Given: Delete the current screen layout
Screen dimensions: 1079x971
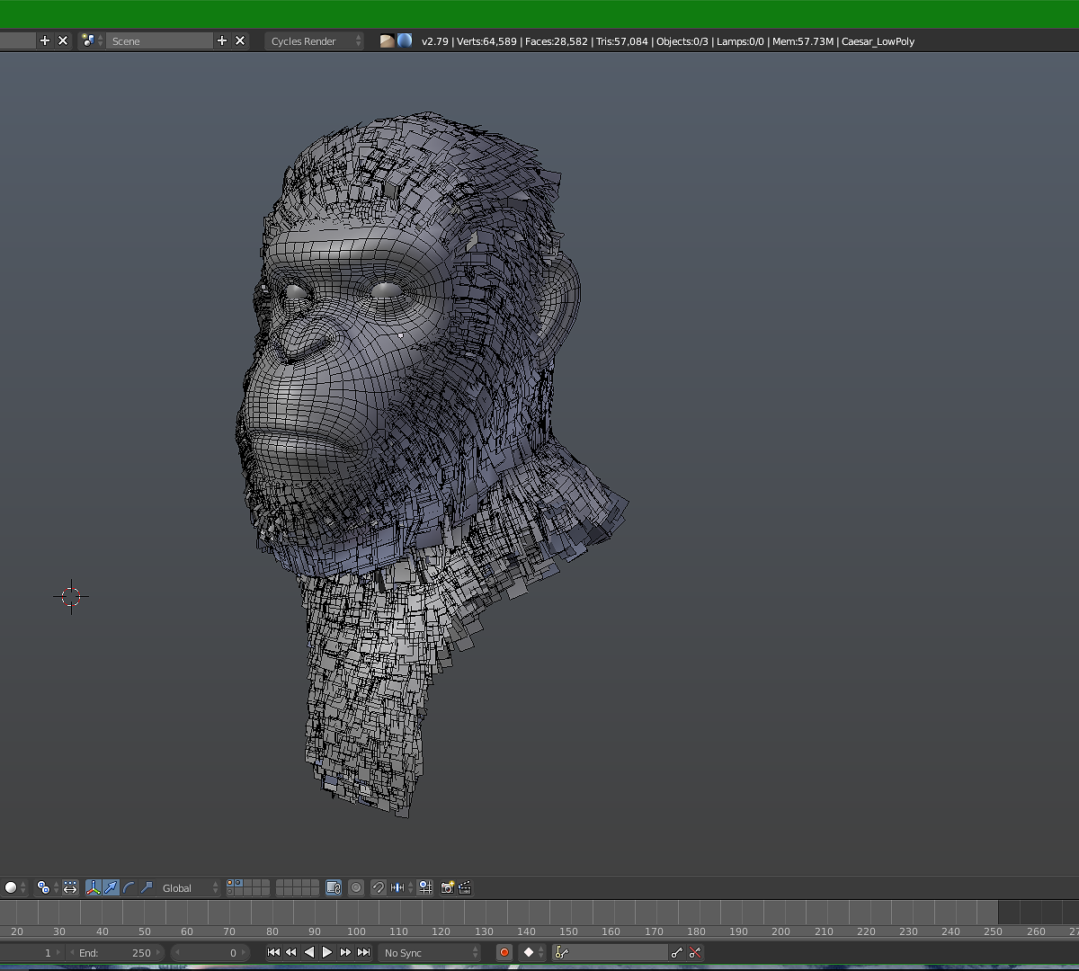Looking at the screenshot, I should [x=63, y=40].
